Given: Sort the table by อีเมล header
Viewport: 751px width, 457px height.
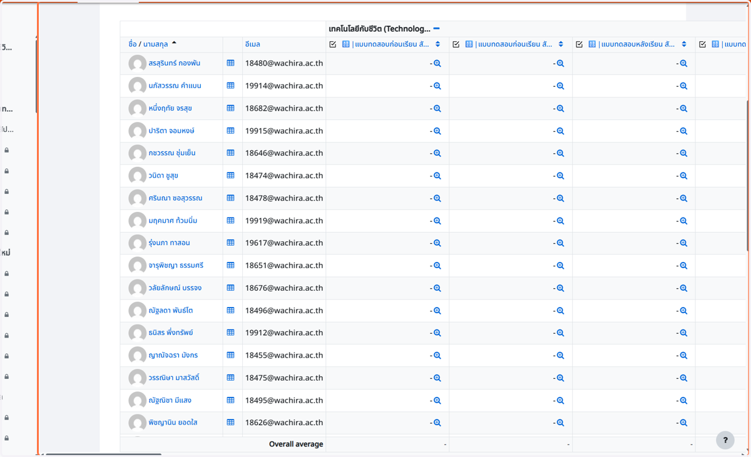Looking at the screenshot, I should coord(253,44).
